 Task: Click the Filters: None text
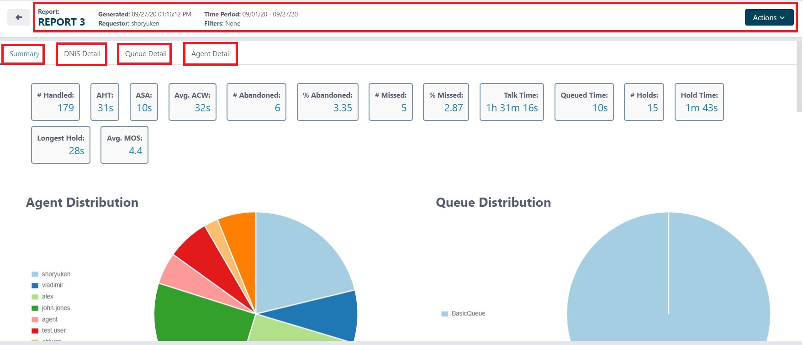point(222,23)
